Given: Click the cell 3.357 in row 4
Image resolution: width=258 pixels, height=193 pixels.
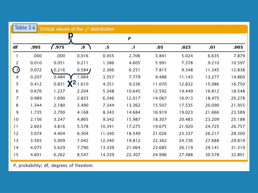Looking at the screenshot, I should click(x=108, y=77).
